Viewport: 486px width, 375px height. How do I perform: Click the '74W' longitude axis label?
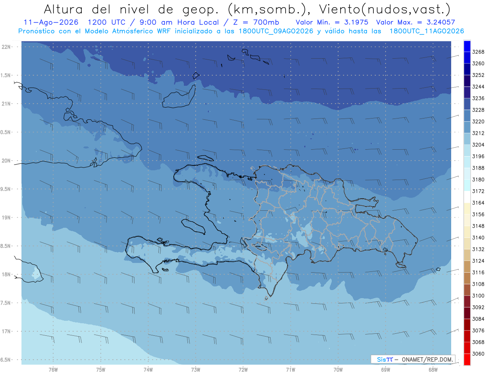(148, 369)
